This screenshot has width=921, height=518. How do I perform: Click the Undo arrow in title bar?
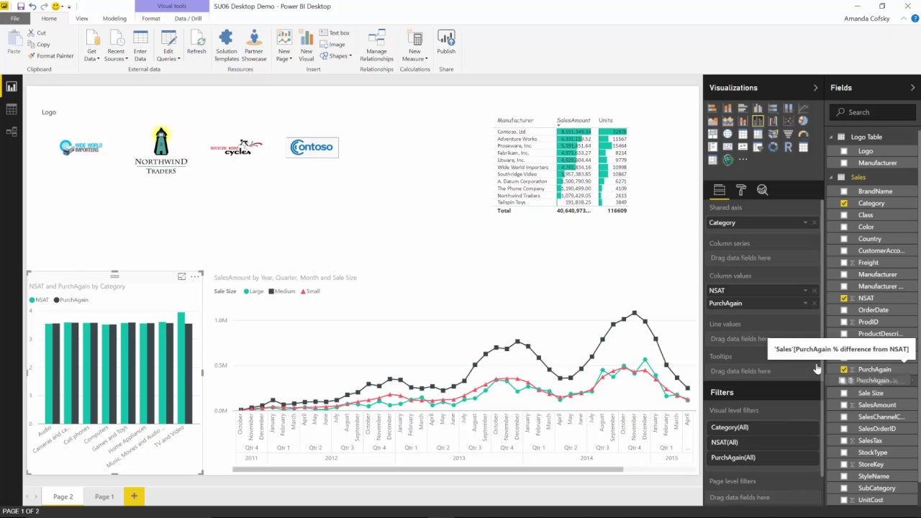[32, 6]
